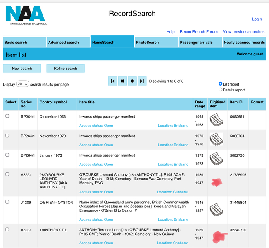Open the NameSearch tab
269x248 pixels.
point(112,41)
